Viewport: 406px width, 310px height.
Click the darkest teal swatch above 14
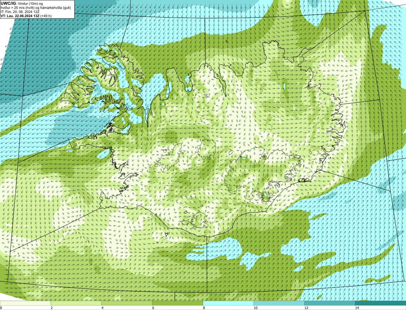coord(381,303)
